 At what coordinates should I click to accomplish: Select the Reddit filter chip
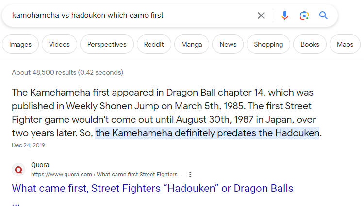154,44
